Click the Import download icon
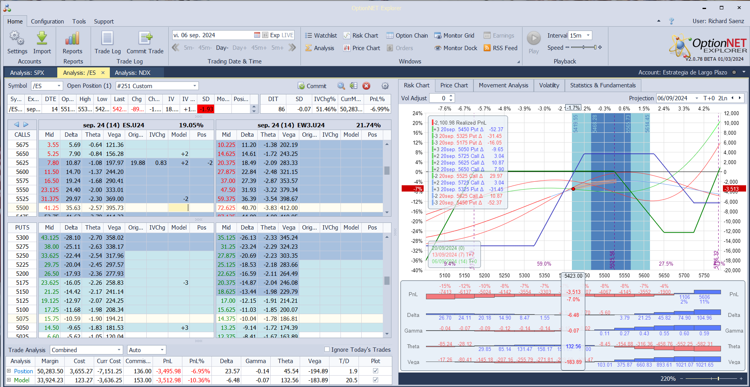Image resolution: width=750 pixels, height=387 pixels. coord(42,38)
